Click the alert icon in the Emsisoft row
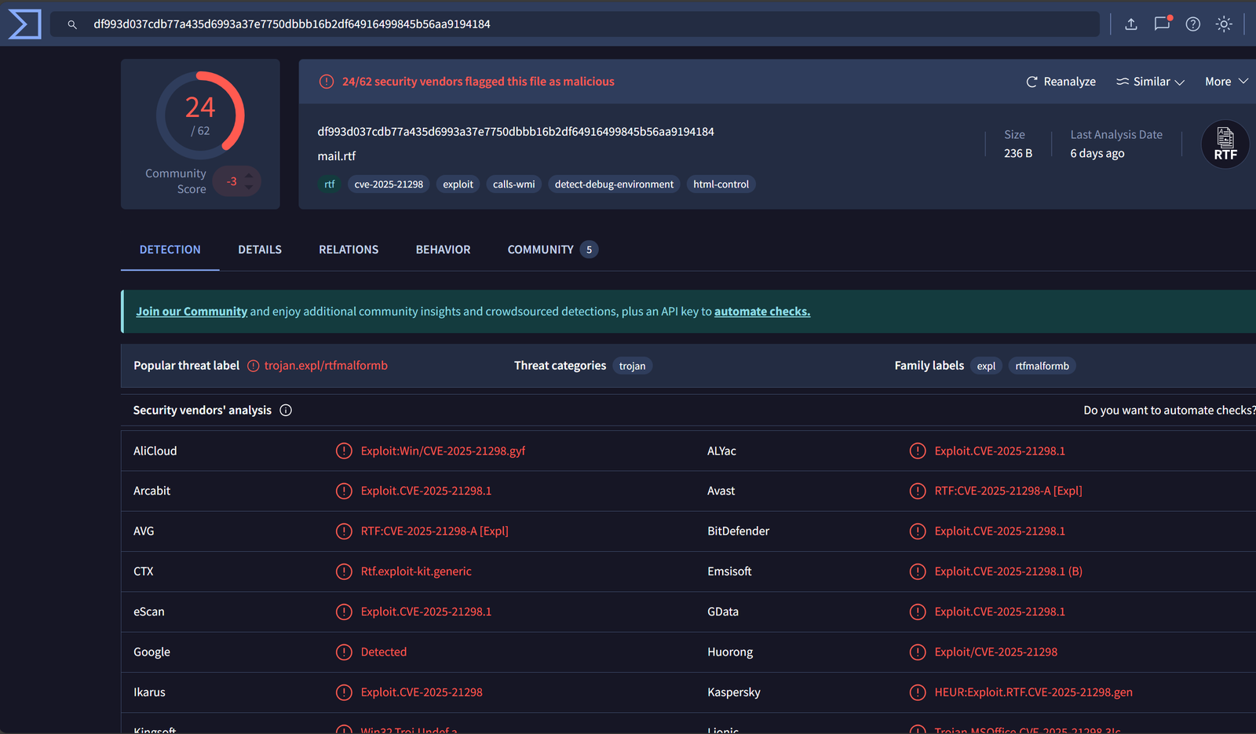Screen dimensions: 1256x734 (918, 571)
